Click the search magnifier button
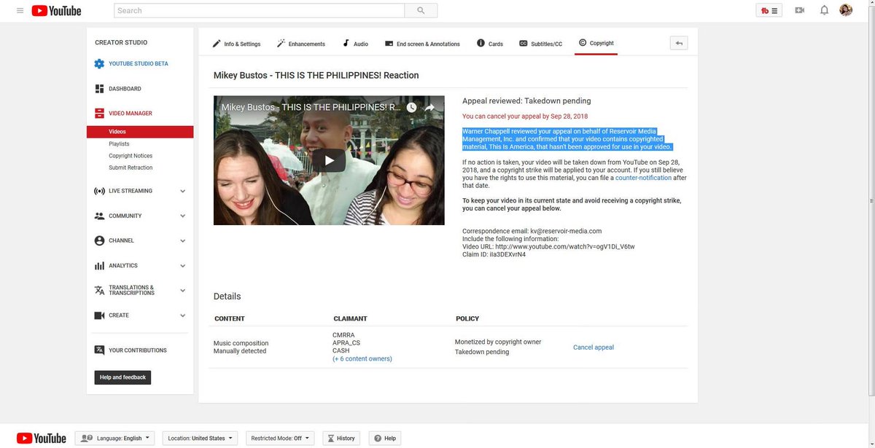Screen dimensions: 875x448 click(421, 11)
